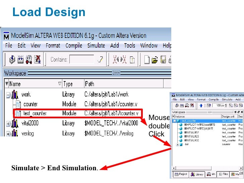This screenshot has height=183, width=244.
Task: Expand the dut instance node
Action: 177,144
